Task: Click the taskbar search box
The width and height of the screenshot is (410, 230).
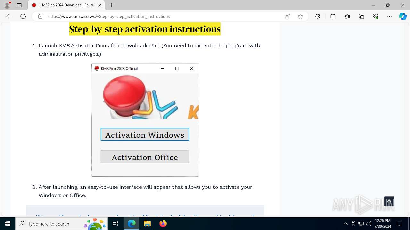Action: tap(61, 224)
